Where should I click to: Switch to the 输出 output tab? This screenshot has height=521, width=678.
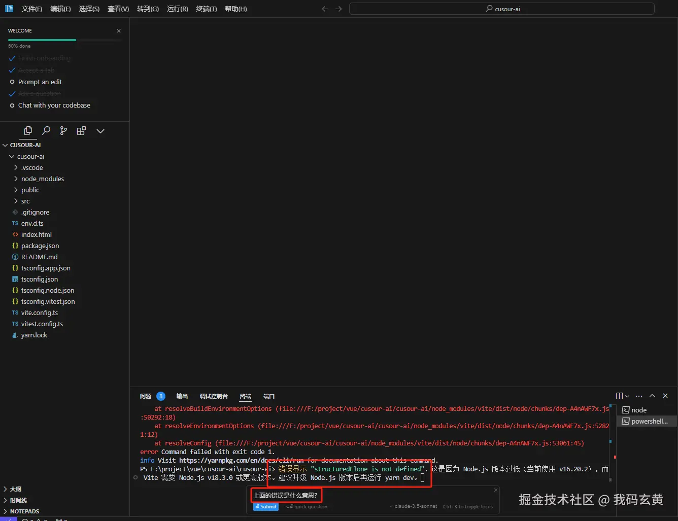182,396
